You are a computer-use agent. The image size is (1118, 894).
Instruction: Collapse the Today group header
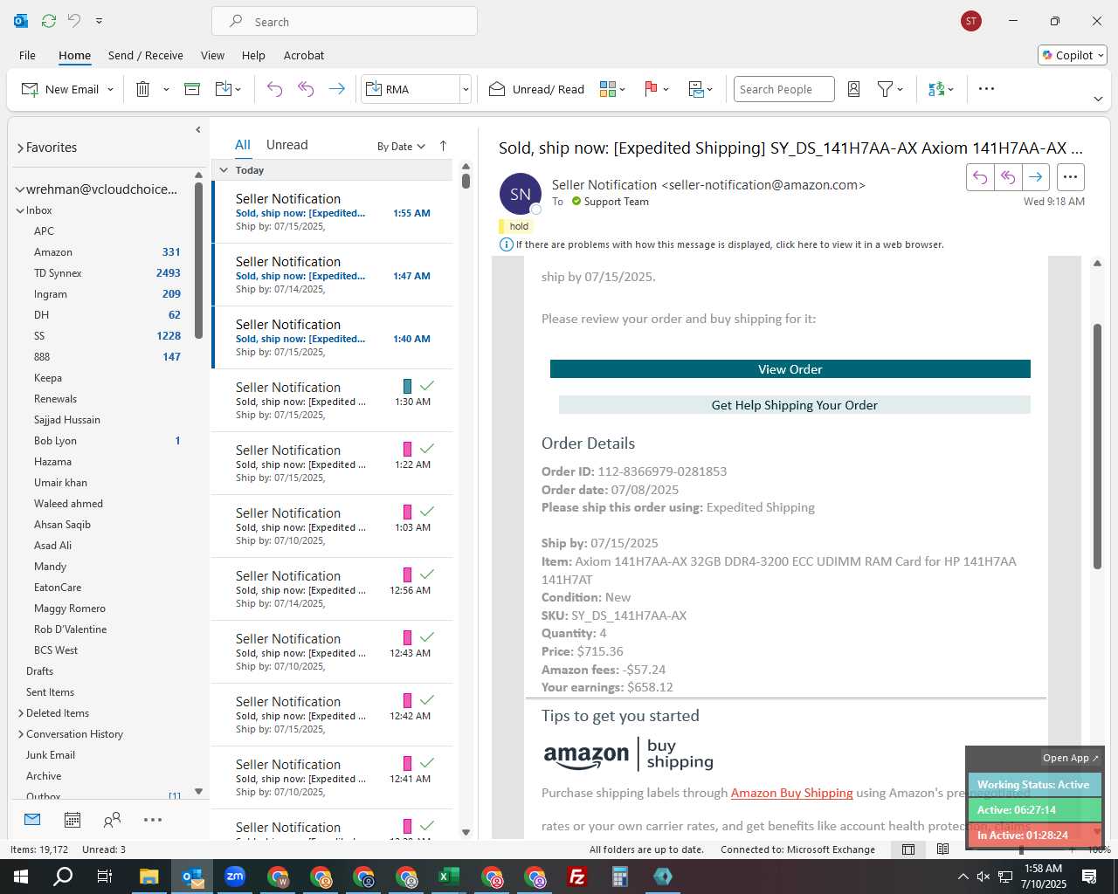tap(224, 170)
